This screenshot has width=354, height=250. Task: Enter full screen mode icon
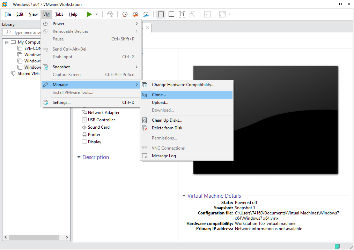coord(182,14)
